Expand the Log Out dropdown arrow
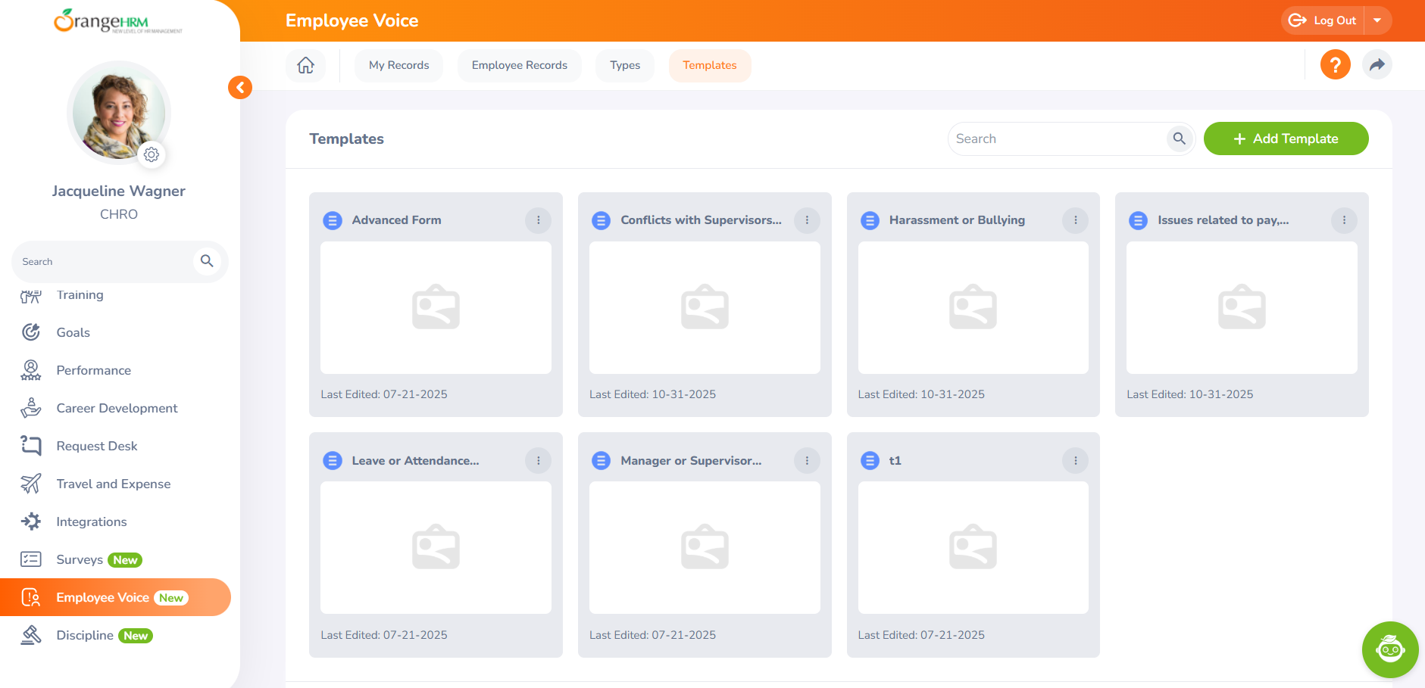 1377,20
